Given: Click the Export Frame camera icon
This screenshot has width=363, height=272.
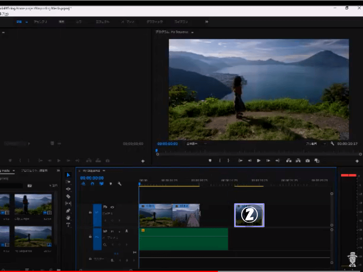Looking at the screenshot, I should [307, 161].
